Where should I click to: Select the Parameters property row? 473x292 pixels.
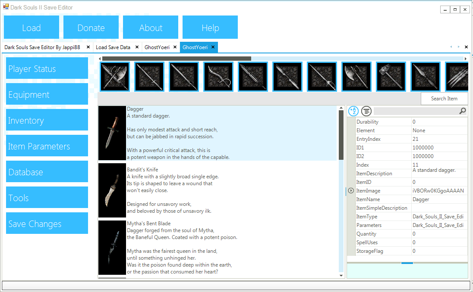411,225
